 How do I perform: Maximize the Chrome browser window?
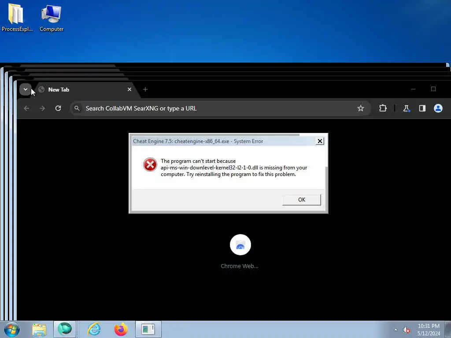(x=433, y=89)
